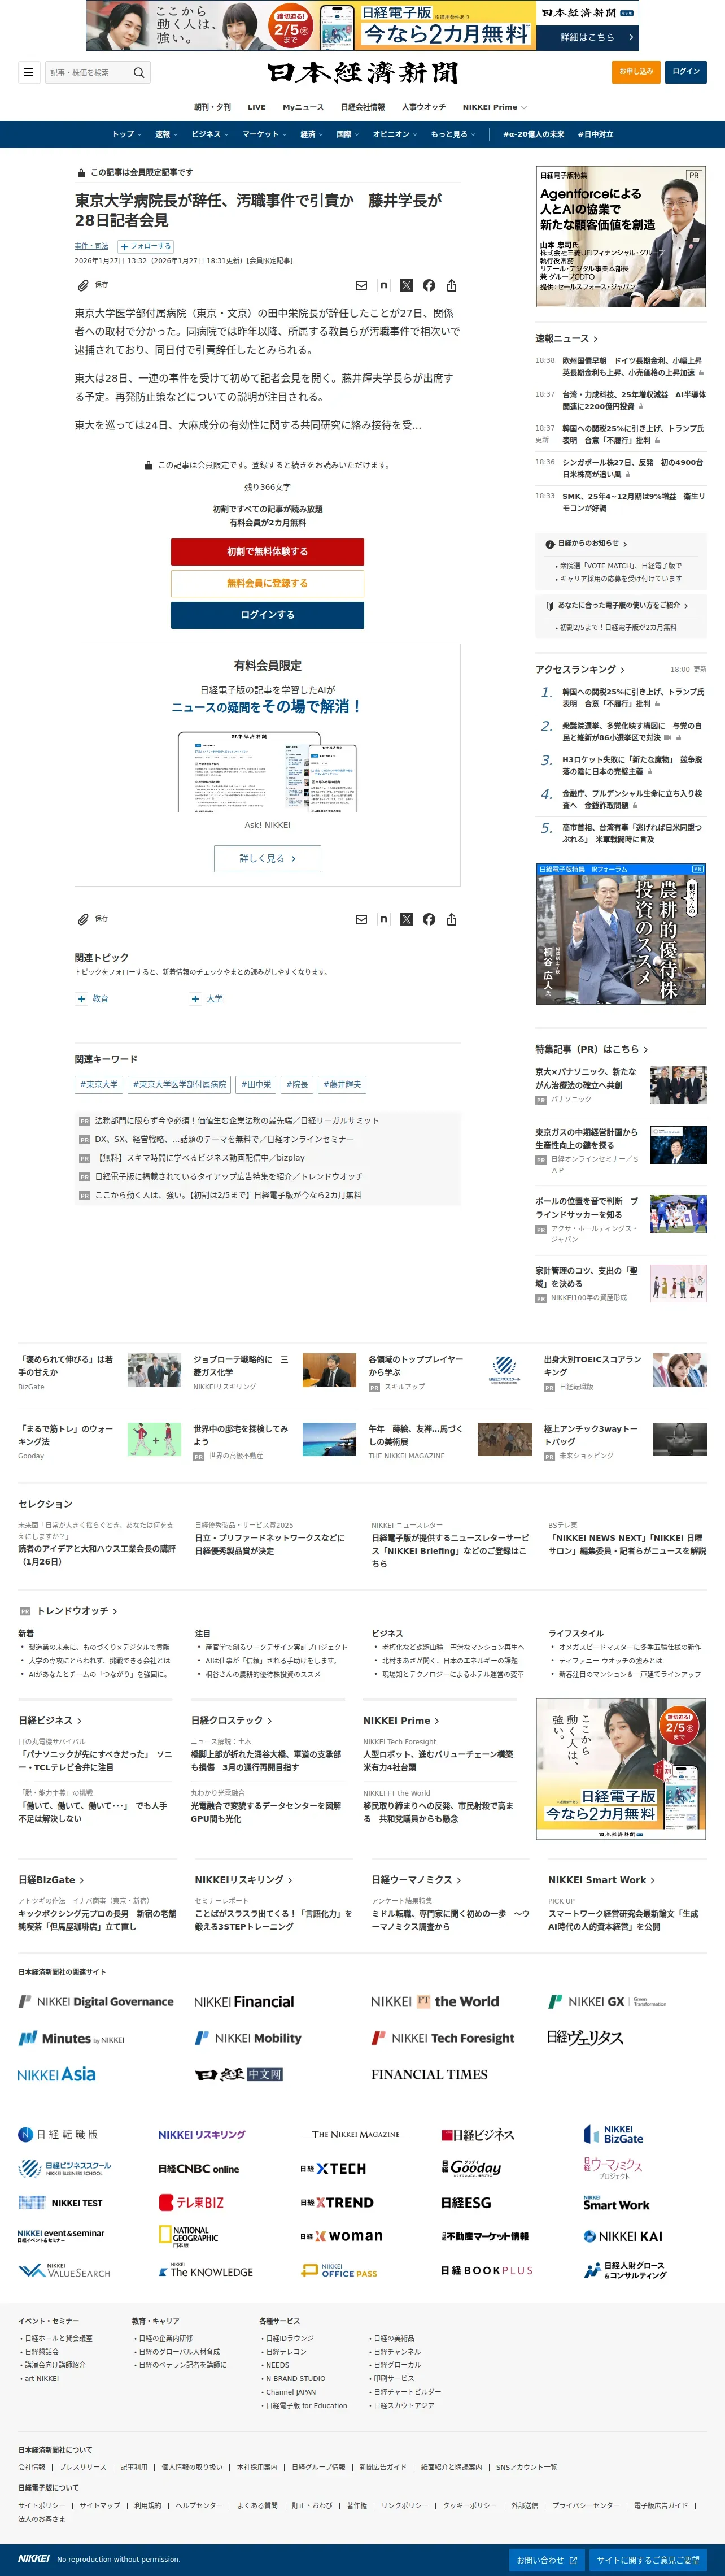
Task: Open the Myニュース menu item
Action: tap(304, 107)
